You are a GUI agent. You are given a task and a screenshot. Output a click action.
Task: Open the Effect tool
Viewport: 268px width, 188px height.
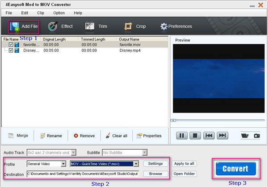point(60,26)
